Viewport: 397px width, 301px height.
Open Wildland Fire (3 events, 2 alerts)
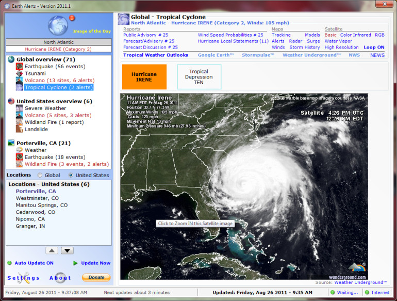point(67,164)
